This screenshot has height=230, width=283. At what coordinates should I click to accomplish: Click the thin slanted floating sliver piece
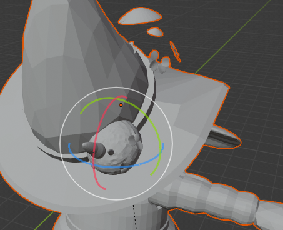175,51
